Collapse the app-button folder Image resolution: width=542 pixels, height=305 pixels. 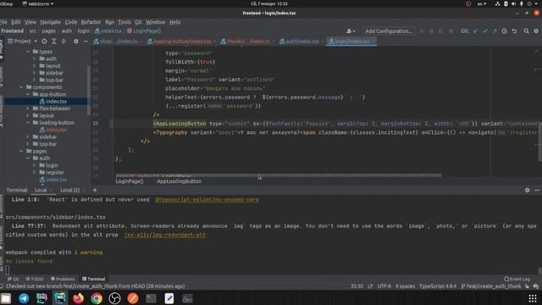28,94
